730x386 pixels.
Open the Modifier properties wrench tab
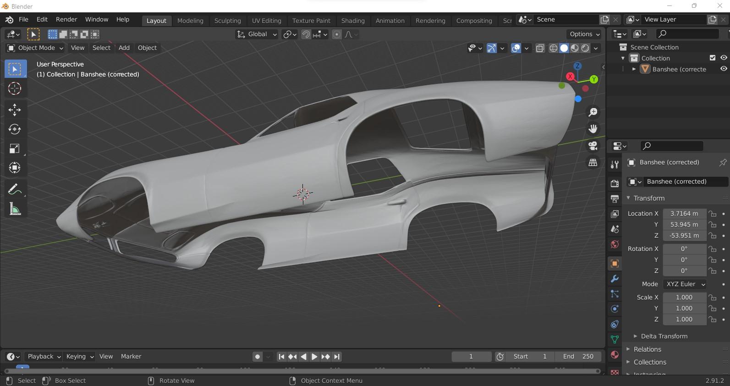click(x=615, y=278)
